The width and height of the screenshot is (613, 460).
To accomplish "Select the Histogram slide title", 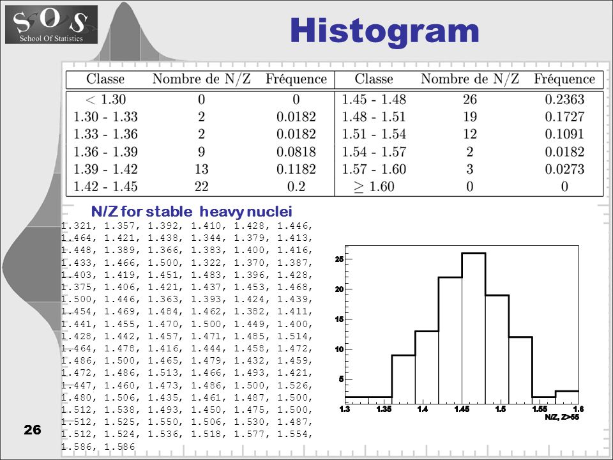I will coord(384,32).
